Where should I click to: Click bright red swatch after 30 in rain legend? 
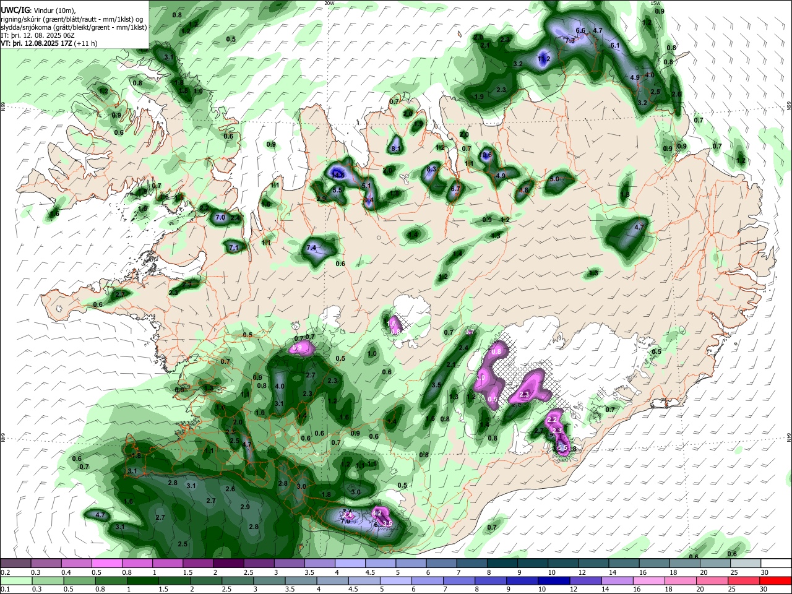click(x=776, y=580)
